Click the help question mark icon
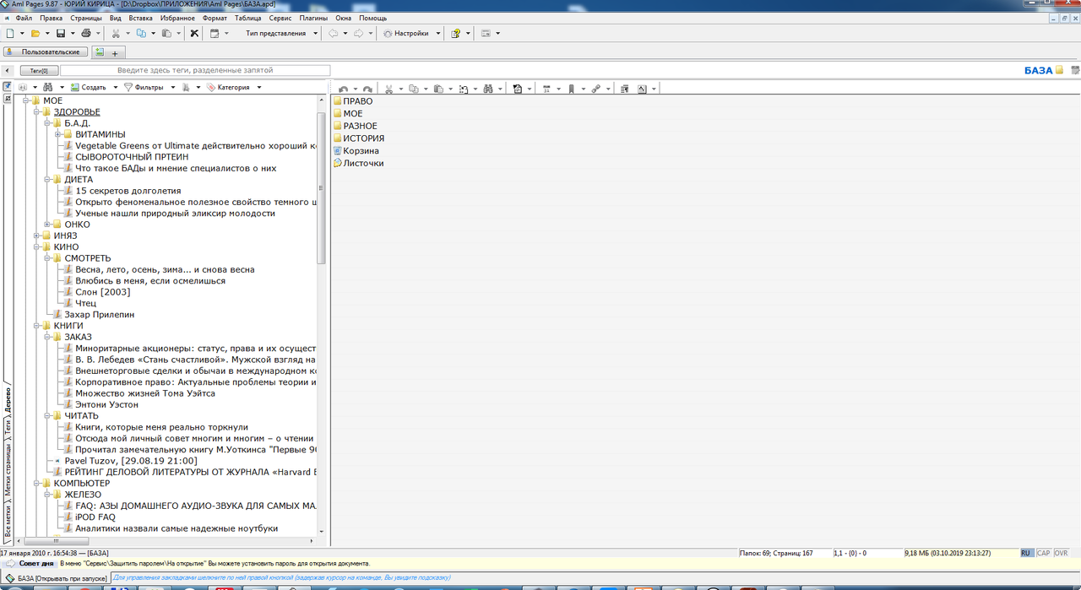Image resolution: width=1081 pixels, height=590 pixels. click(x=455, y=33)
